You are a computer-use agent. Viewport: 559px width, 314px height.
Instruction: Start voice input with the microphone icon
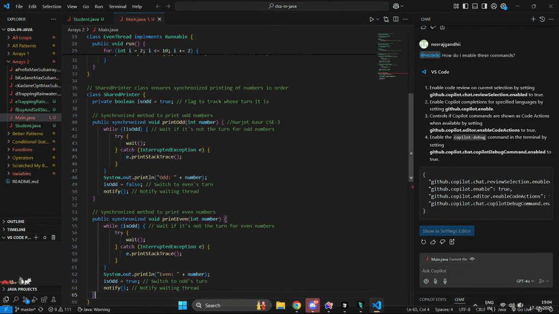[x=445, y=281]
